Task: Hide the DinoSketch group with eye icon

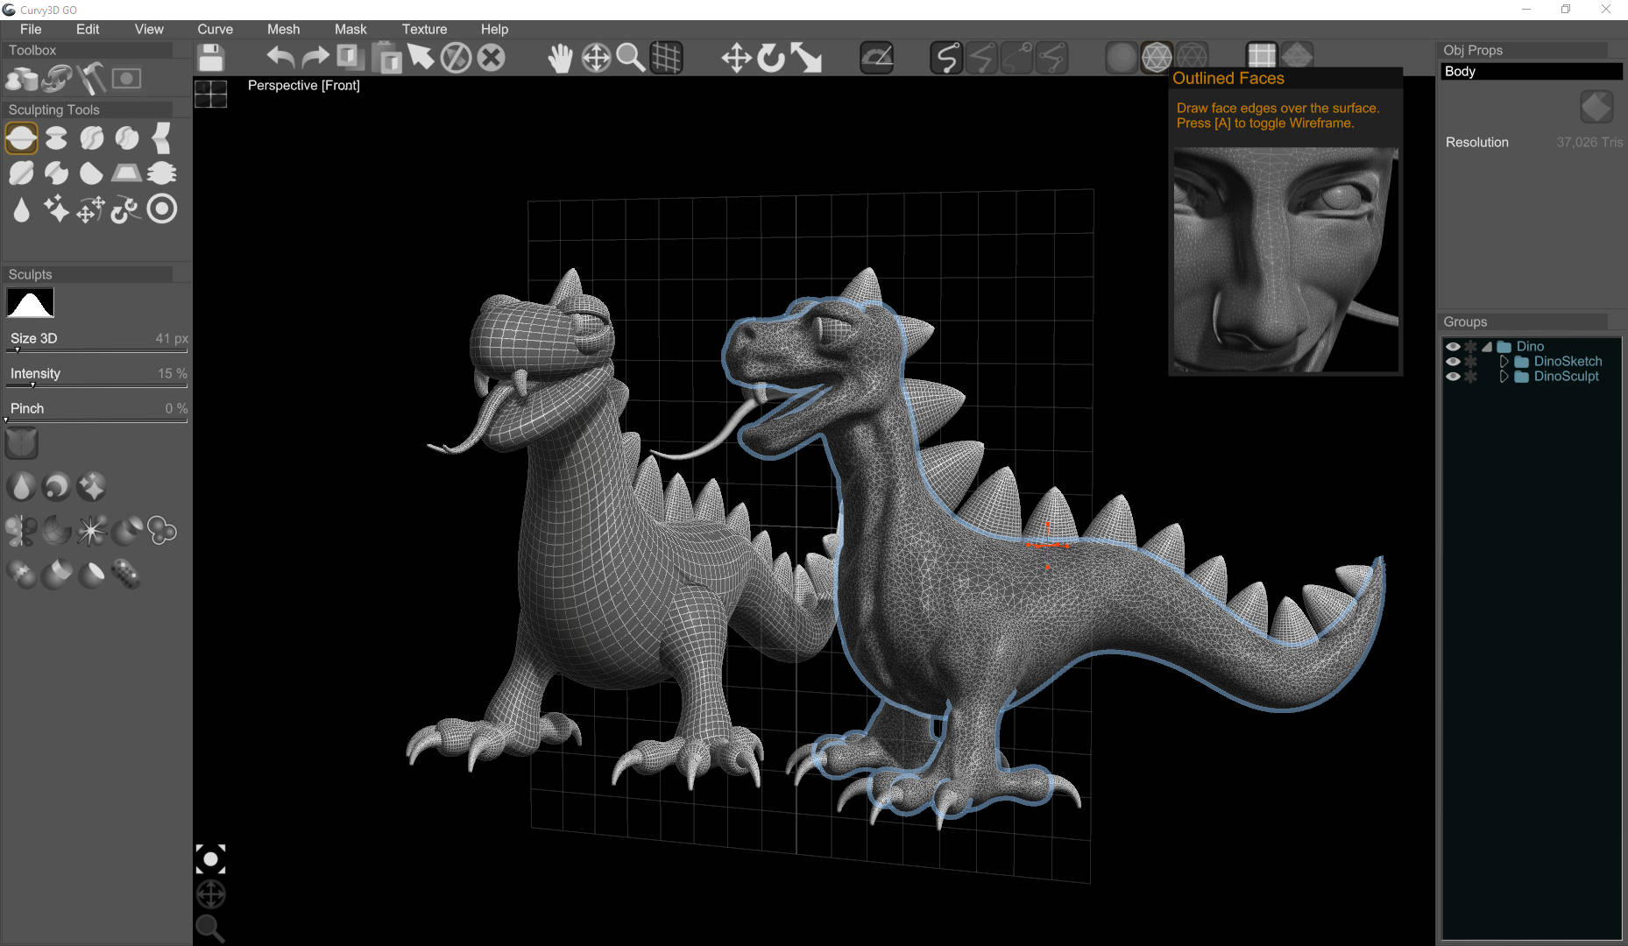Action: tap(1453, 362)
